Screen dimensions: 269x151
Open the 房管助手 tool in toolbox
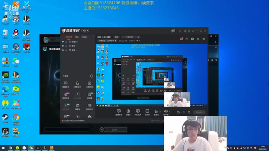click(78, 85)
